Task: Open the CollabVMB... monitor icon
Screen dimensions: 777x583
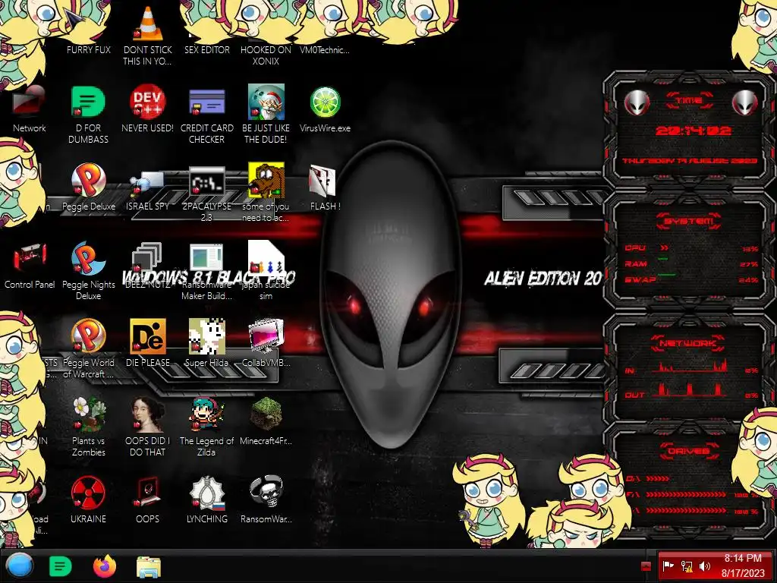Action: click(x=266, y=343)
